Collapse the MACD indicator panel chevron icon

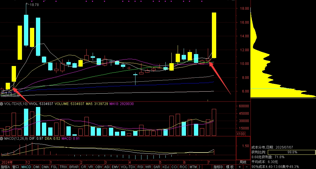(x=2, y=139)
